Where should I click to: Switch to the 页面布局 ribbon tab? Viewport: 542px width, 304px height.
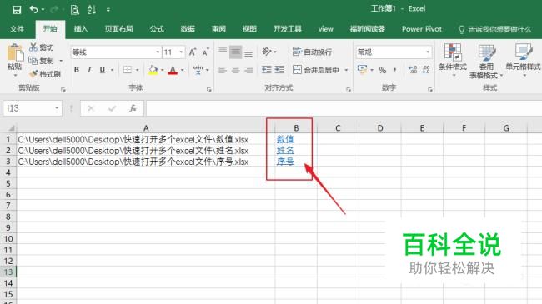tap(118, 29)
